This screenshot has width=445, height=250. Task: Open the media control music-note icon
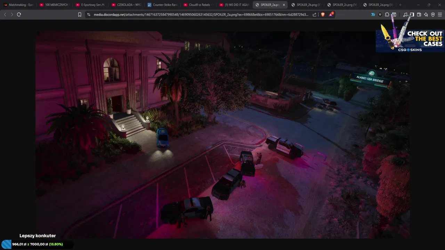(x=405, y=15)
